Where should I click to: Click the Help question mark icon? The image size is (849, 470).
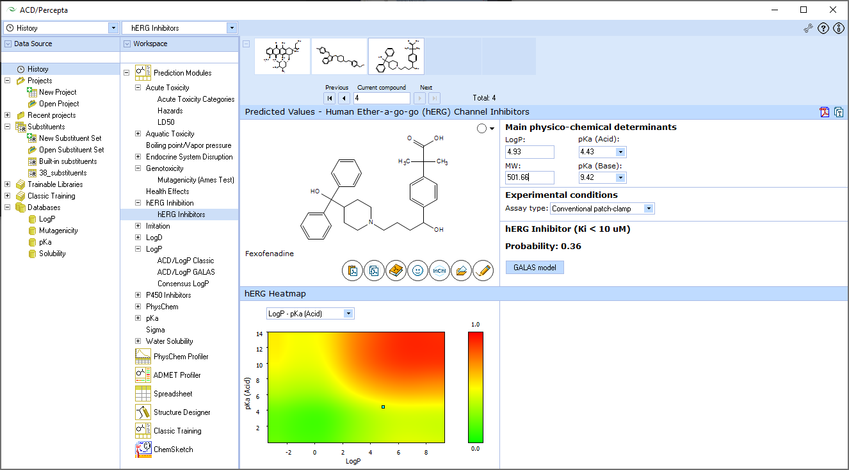click(823, 28)
